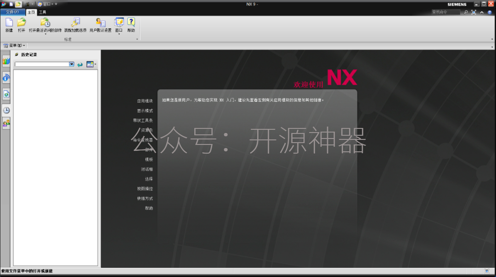Minimize the ribbon using the caret icon
Image resolution: width=496 pixels, height=277 pixels.
tap(482, 12)
